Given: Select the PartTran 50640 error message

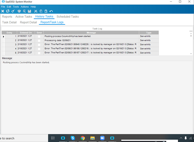Looking at the screenshot, I should pos(91,45).
